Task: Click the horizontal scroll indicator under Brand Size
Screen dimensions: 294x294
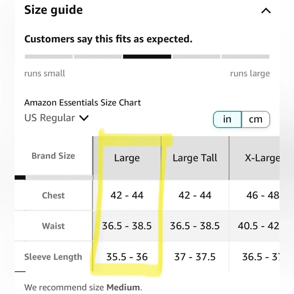Action: pos(54,178)
